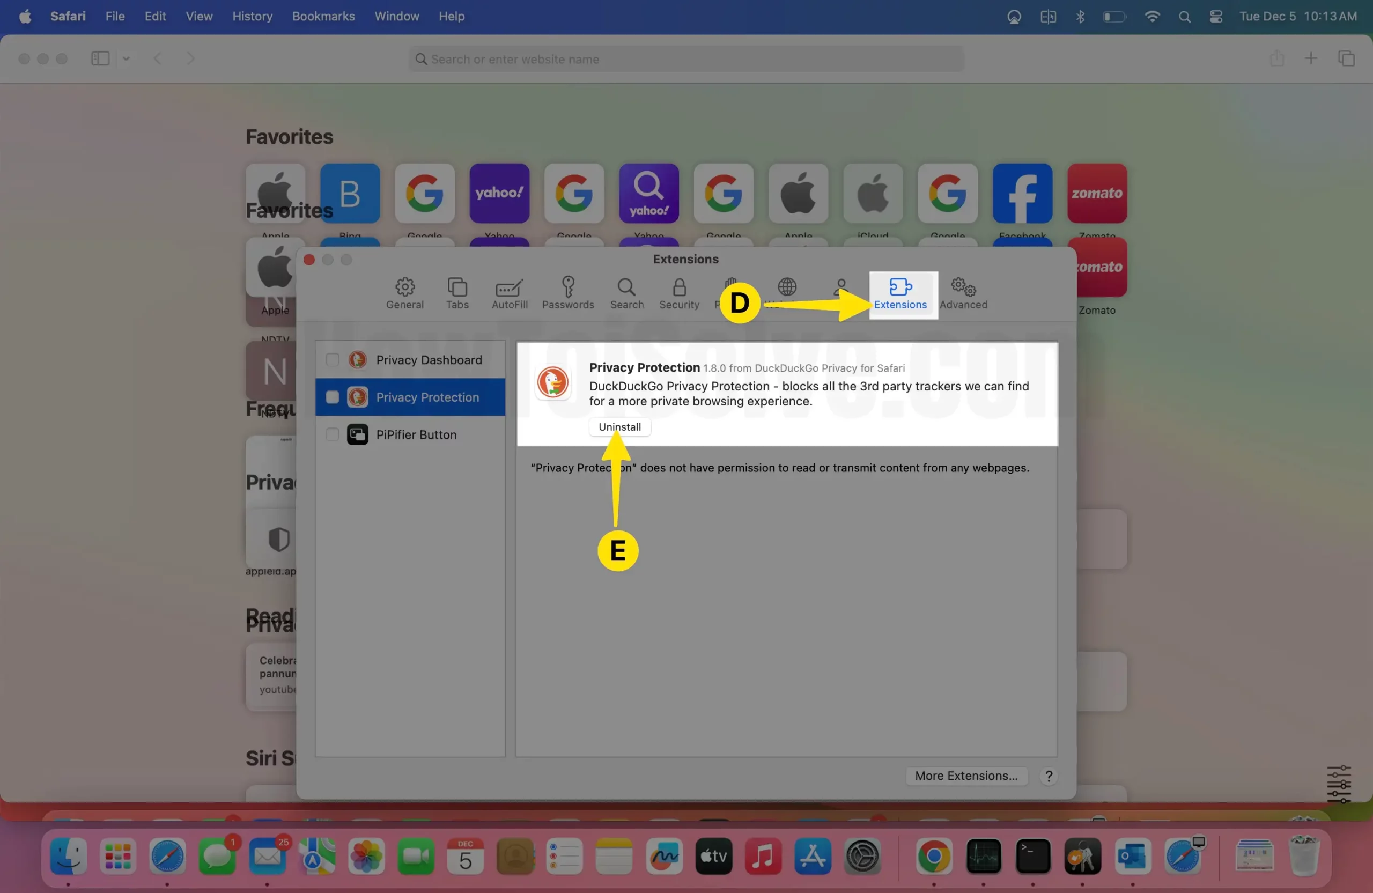Open FaceTime from the Dock
Image resolution: width=1373 pixels, height=893 pixels.
click(415, 856)
